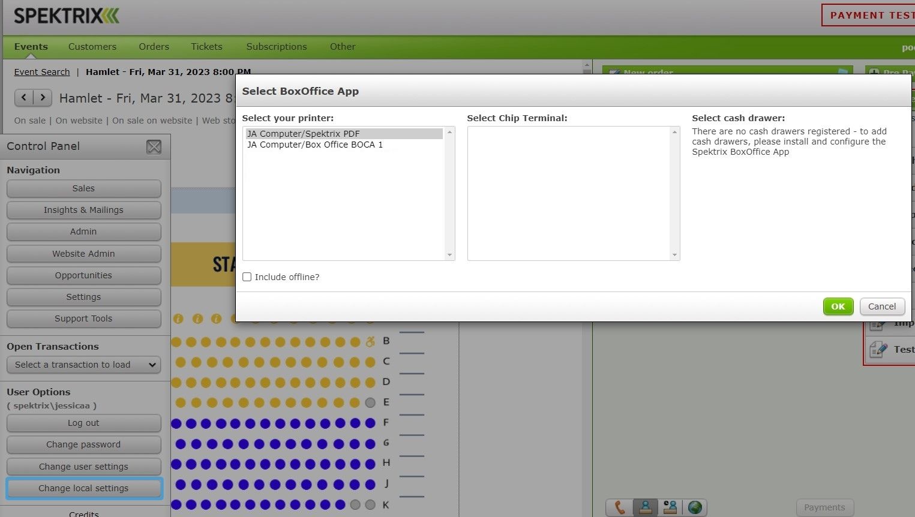The image size is (915, 517).
Task: Click the row K label on the seating plan
Action: pos(386,505)
